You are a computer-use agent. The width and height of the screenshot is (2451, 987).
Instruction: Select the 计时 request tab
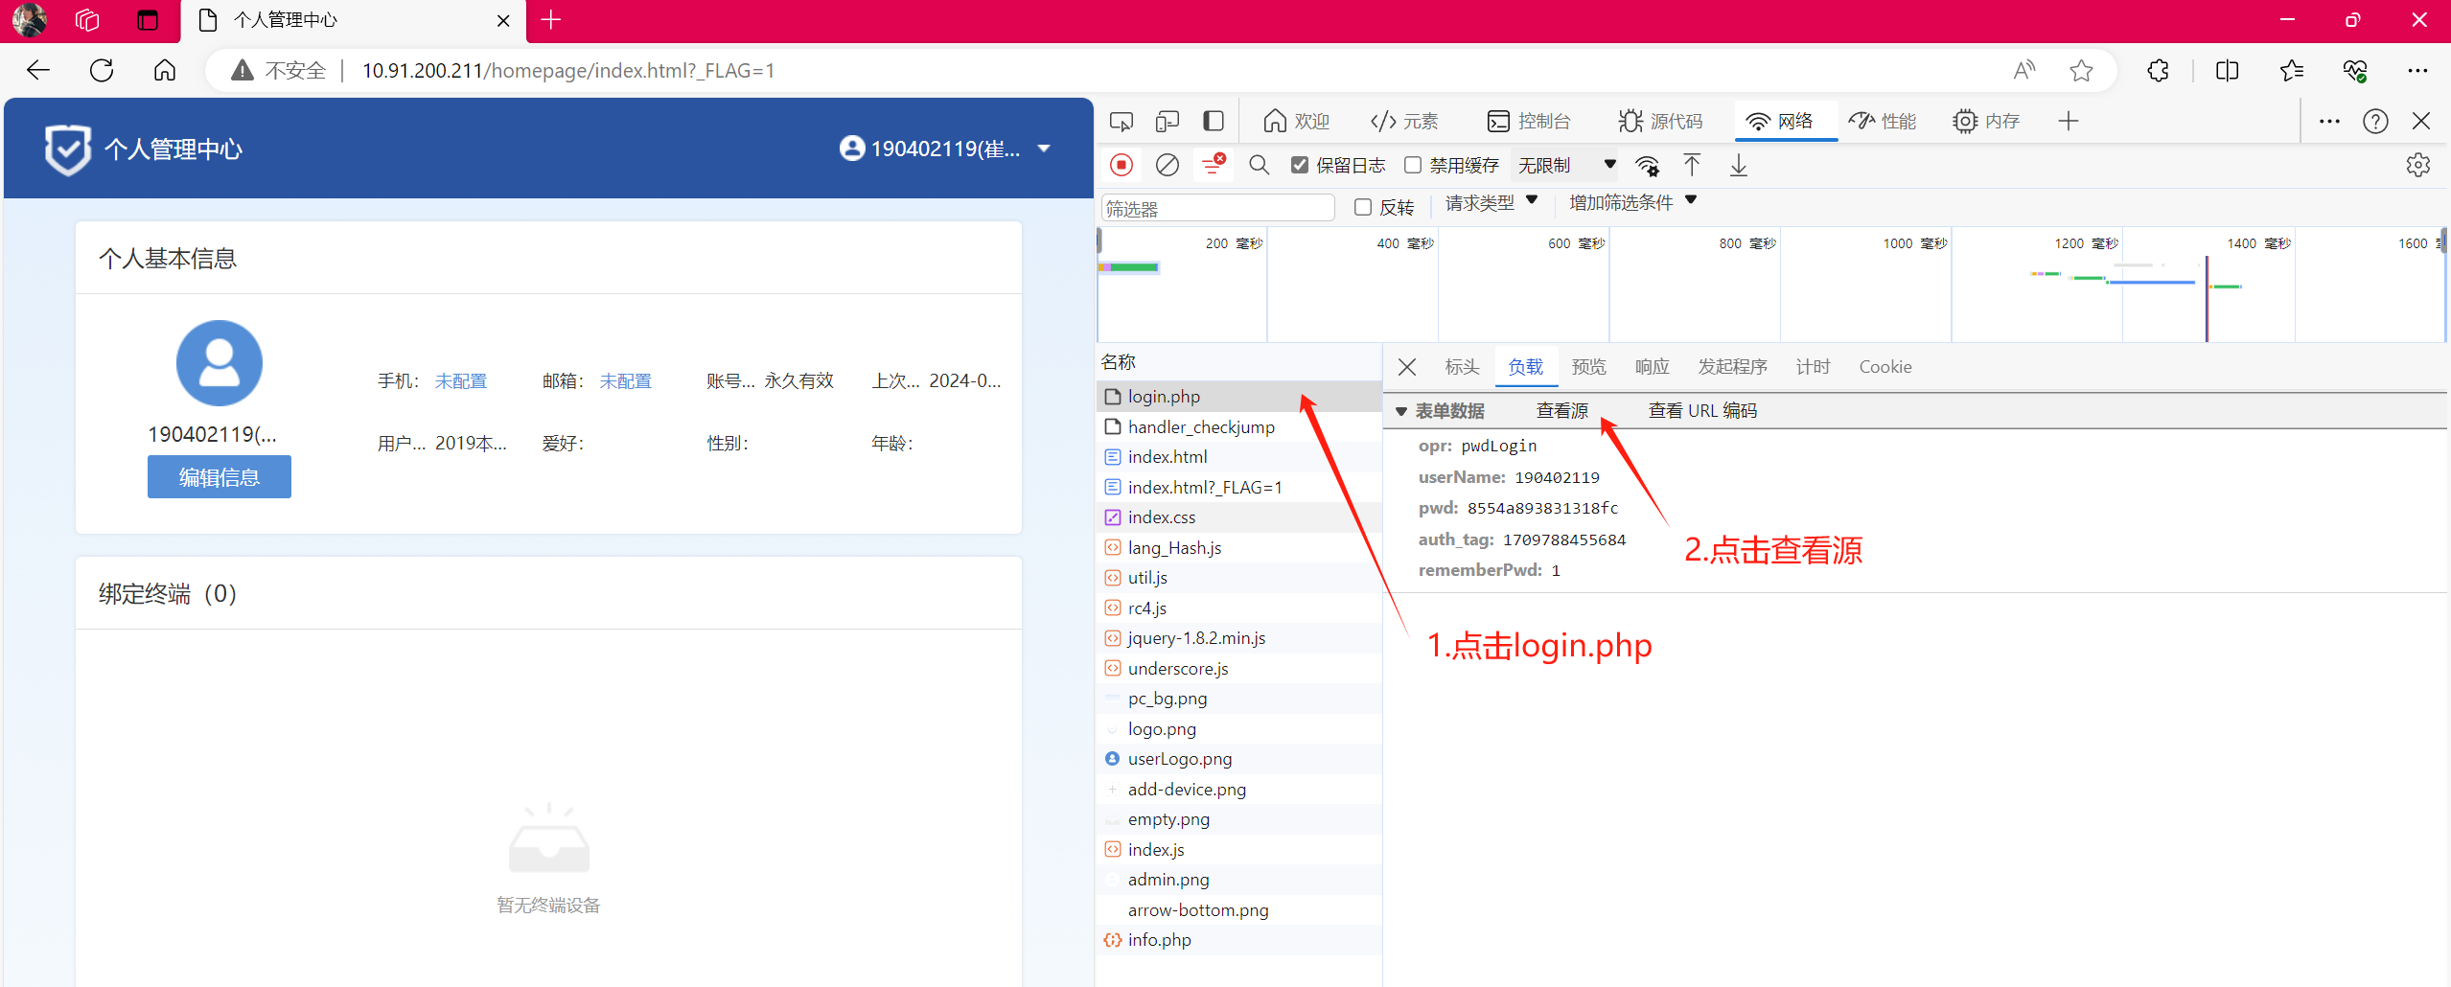tap(1814, 367)
